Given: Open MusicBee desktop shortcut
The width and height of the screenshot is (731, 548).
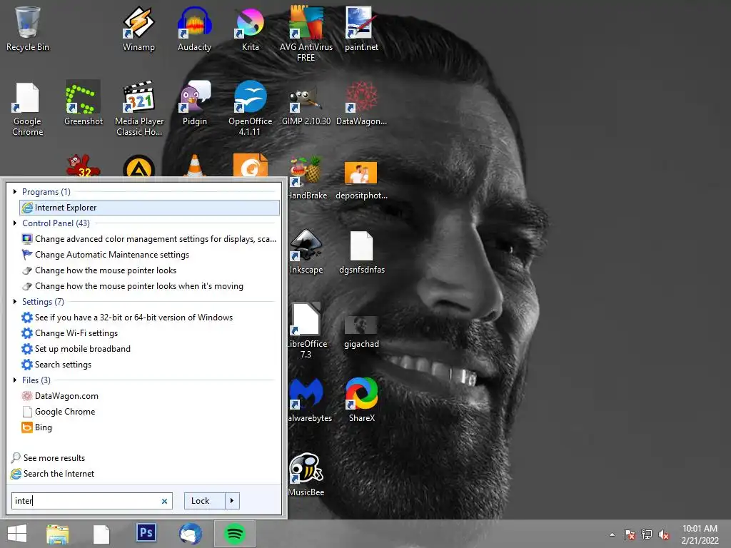Looking at the screenshot, I should (306, 475).
